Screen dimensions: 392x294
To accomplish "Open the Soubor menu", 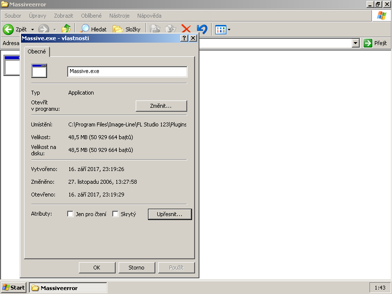I will 13,16.
